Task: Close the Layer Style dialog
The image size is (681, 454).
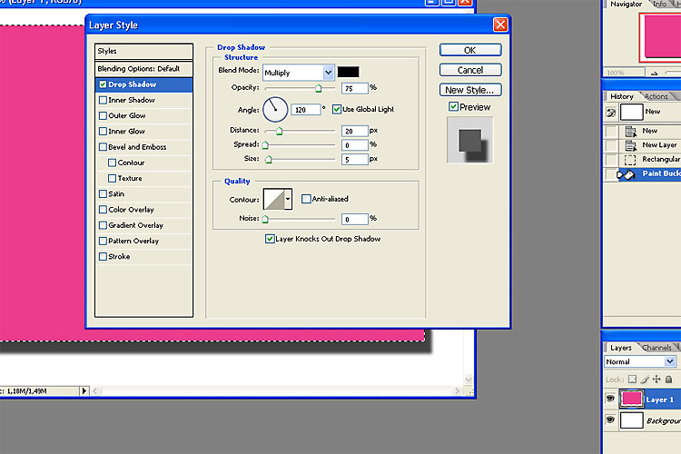Action: (x=500, y=25)
